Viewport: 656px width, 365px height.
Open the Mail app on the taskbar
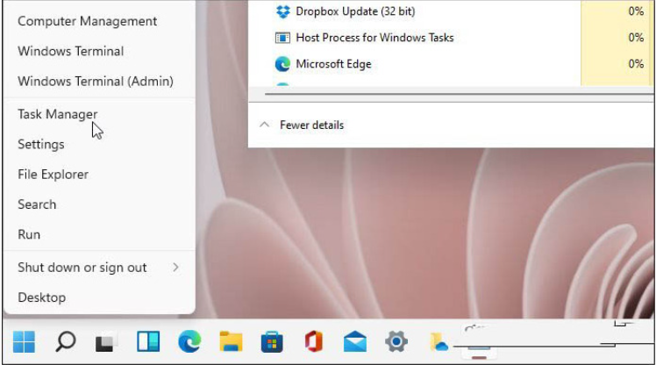pos(354,341)
